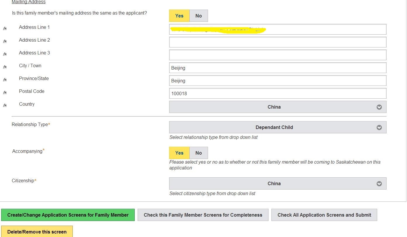Click the fx icon beside Country

5,105
